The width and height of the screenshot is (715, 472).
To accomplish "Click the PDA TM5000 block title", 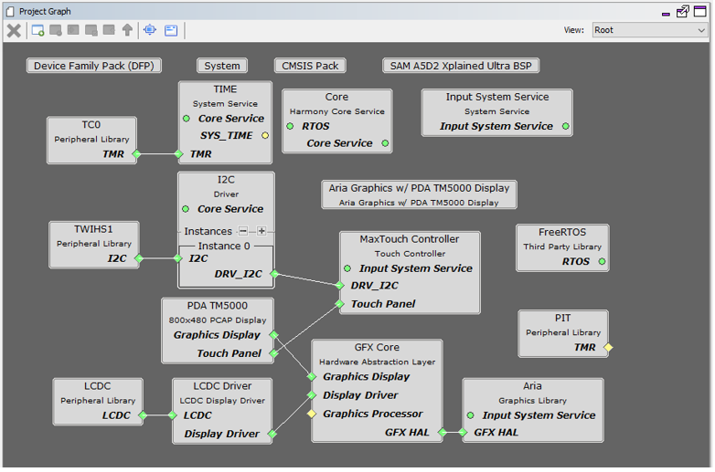I will click(x=218, y=306).
